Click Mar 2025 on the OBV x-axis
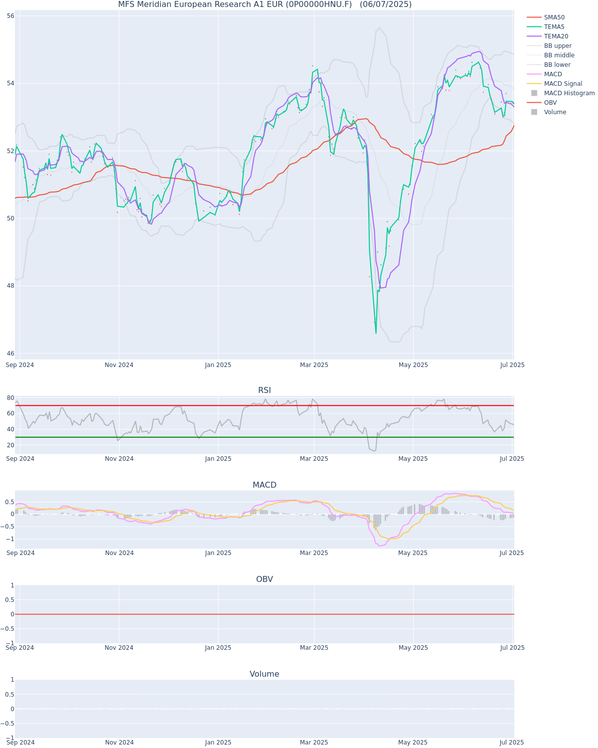The height and width of the screenshot is (748, 598). pos(314,648)
